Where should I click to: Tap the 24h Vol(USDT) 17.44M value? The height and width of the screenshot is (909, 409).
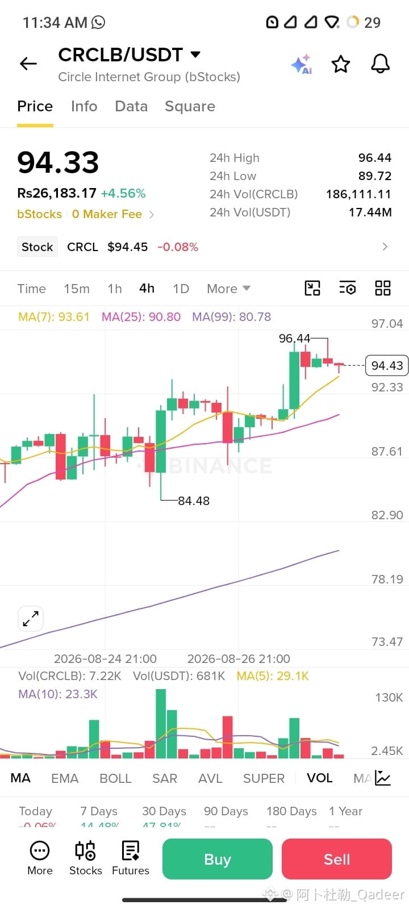[370, 212]
